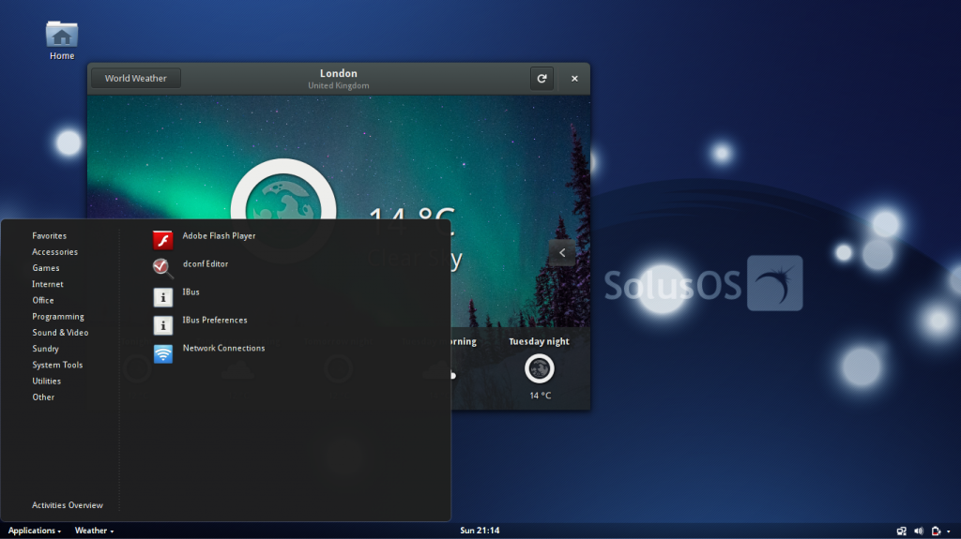Select Tuesday night forecast moon icon
961x539 pixels.
[540, 368]
